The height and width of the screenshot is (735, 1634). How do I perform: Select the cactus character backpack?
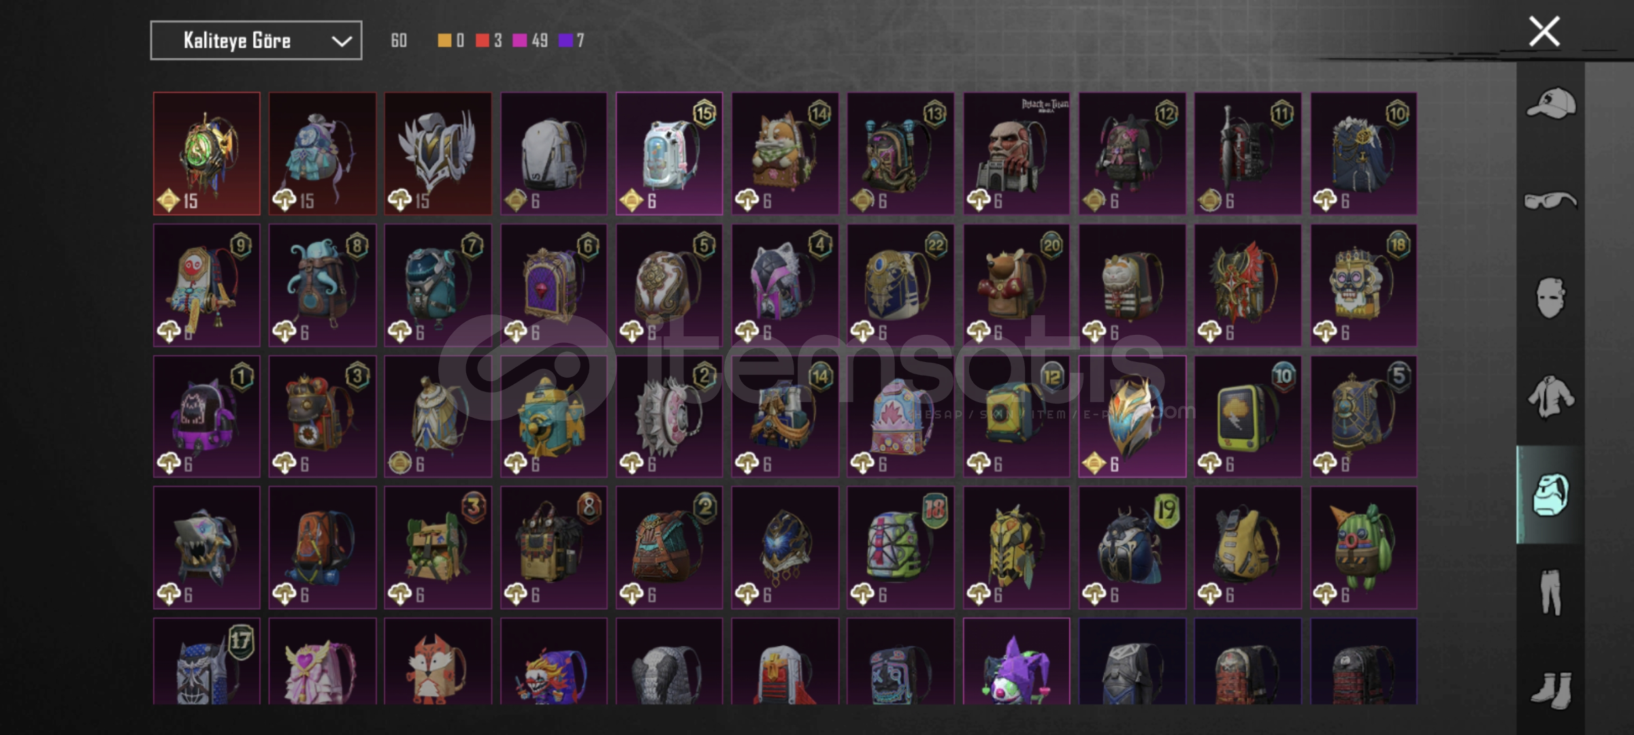click(x=1363, y=547)
